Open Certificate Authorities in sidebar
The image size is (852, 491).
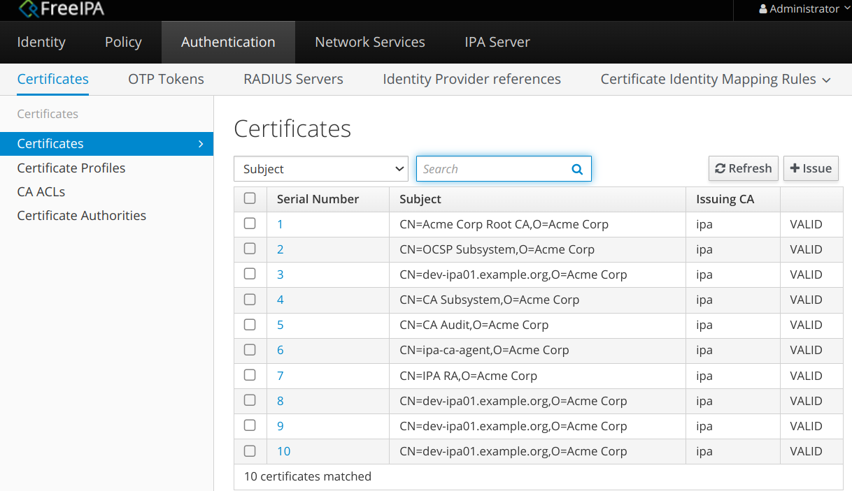click(82, 215)
